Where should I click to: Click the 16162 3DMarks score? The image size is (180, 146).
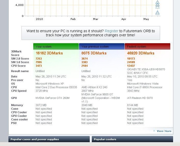pos(49,53)
